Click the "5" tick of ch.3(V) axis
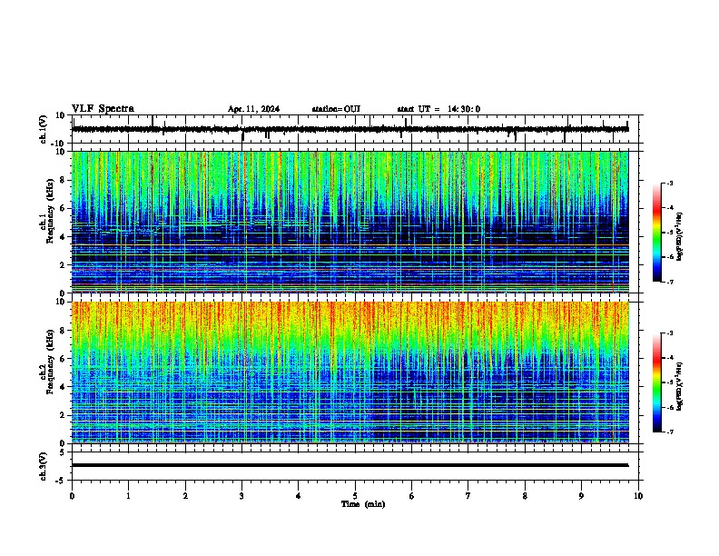 [64, 452]
